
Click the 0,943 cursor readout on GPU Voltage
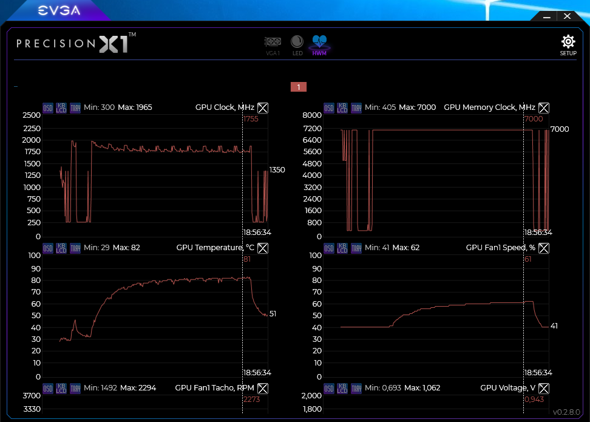pos(534,400)
